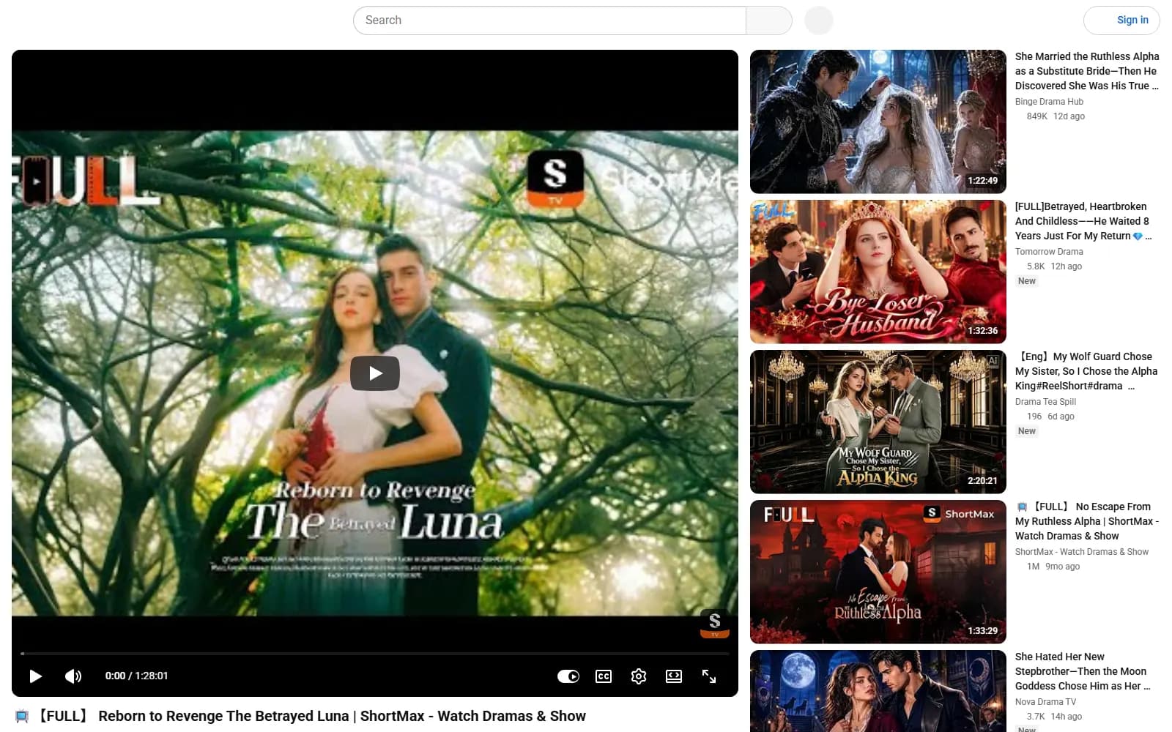Click the '1:32:36' duration badge

click(982, 331)
